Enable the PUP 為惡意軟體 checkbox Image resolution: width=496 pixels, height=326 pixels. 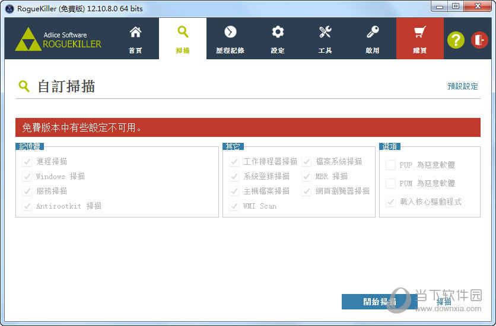(390, 165)
